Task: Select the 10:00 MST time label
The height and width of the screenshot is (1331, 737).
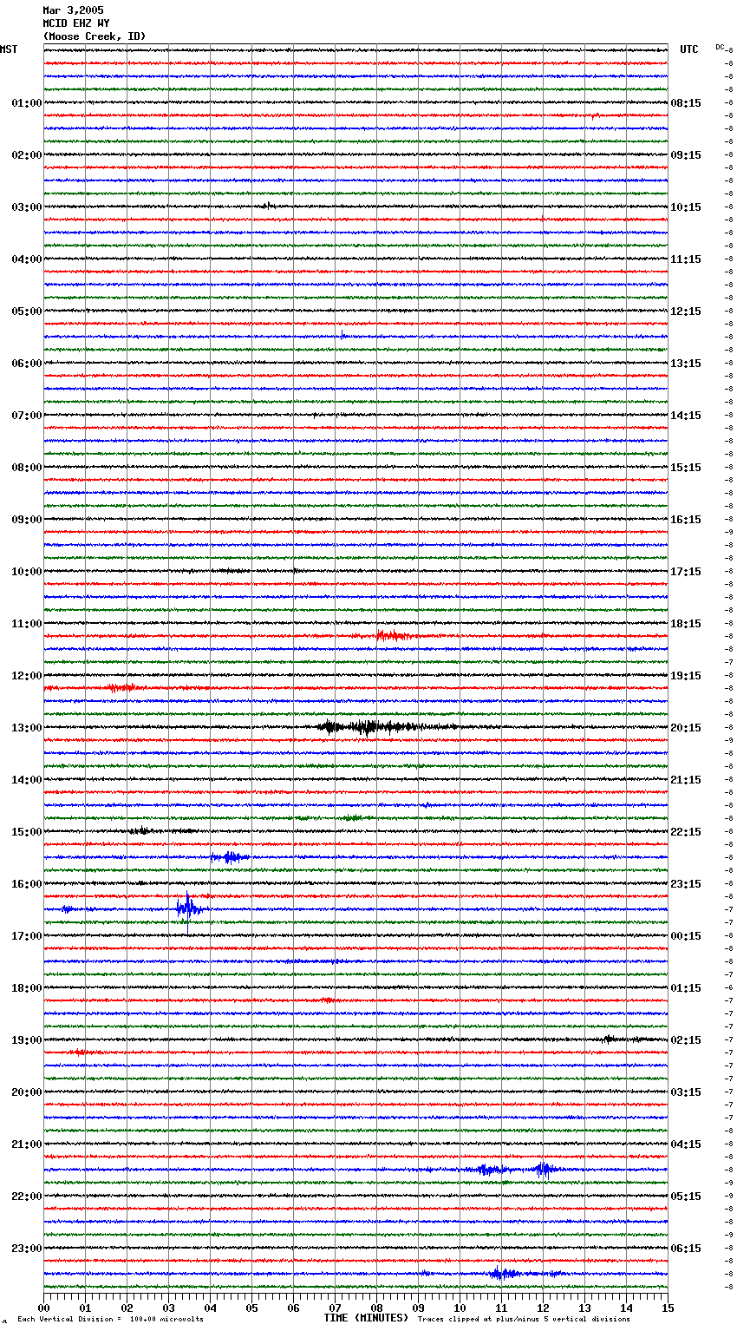Action: [x=27, y=572]
